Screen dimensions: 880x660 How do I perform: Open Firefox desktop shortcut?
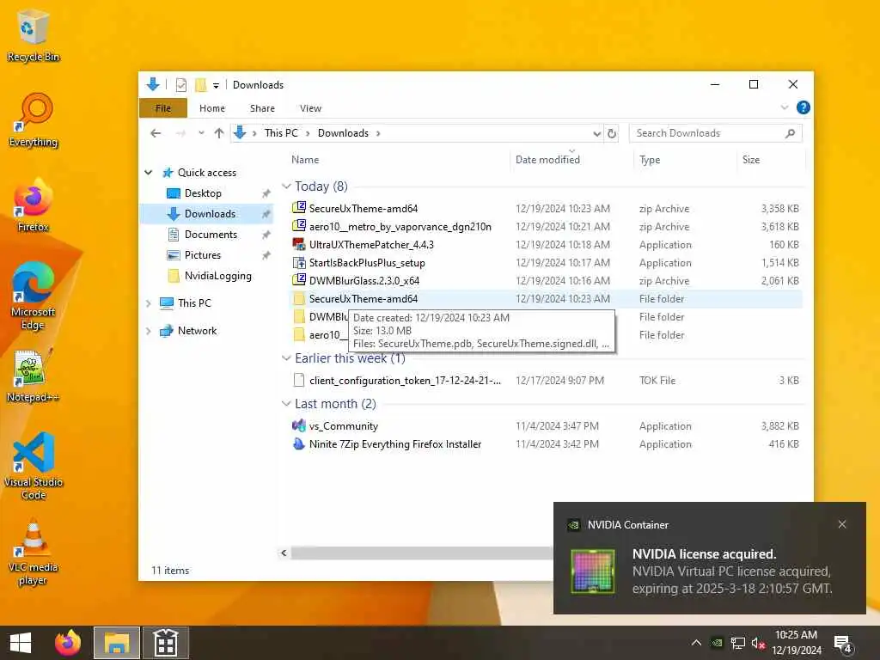pyautogui.click(x=34, y=205)
